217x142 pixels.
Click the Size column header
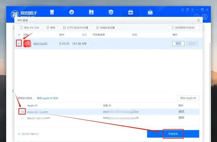pos(84,34)
